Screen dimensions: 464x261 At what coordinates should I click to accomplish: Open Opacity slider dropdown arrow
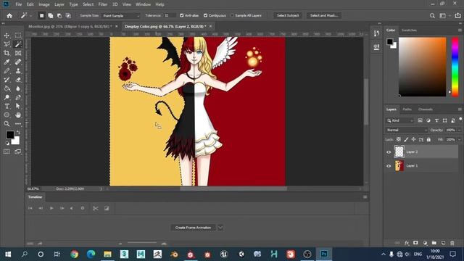[x=459, y=130]
